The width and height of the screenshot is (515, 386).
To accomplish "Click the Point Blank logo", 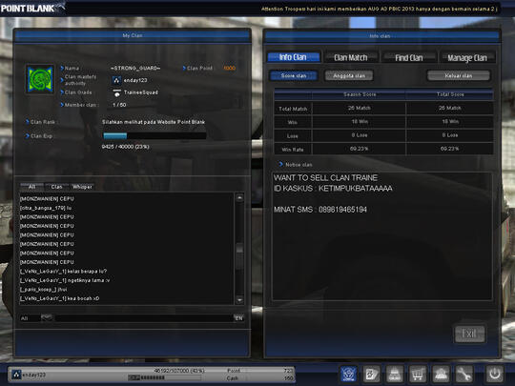I will click(31, 8).
